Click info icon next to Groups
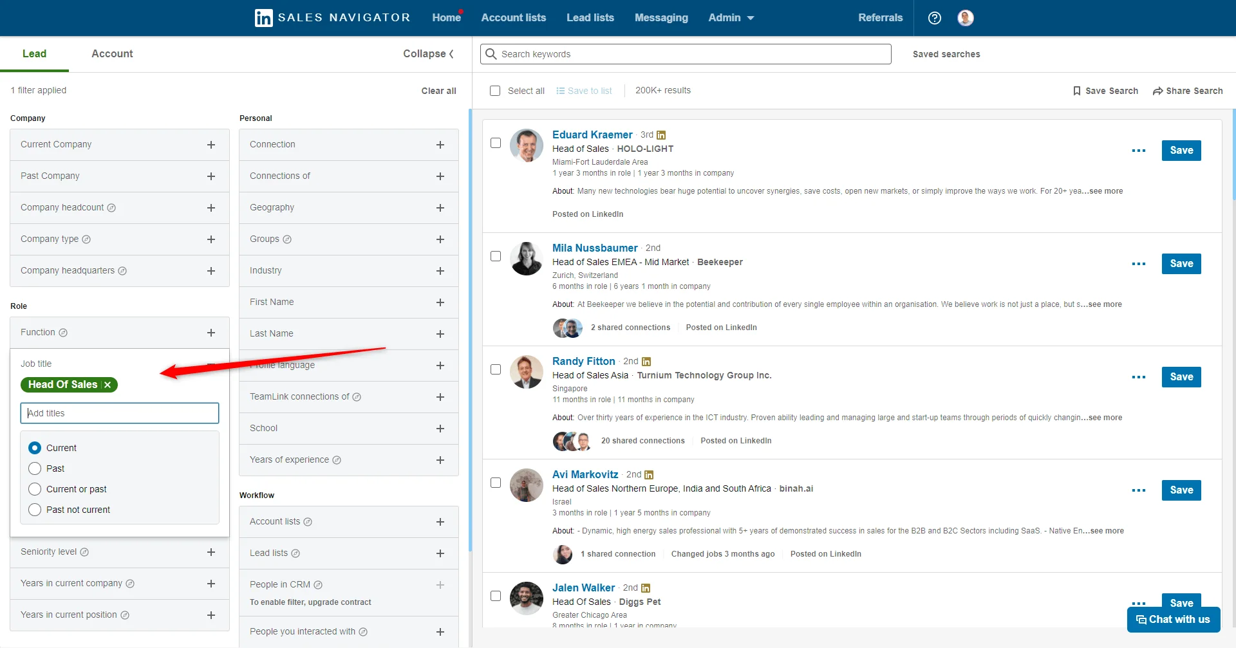Image resolution: width=1236 pixels, height=648 pixels. click(287, 239)
